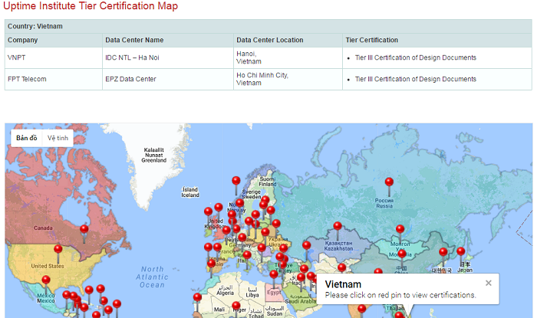Click FPT Telecom's Tier III Certification text
Image resolution: width=537 pixels, height=318 pixels.
[x=416, y=79]
